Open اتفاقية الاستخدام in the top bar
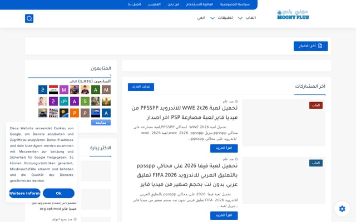Screen dimensions: 356x222 (x=200, y=4)
